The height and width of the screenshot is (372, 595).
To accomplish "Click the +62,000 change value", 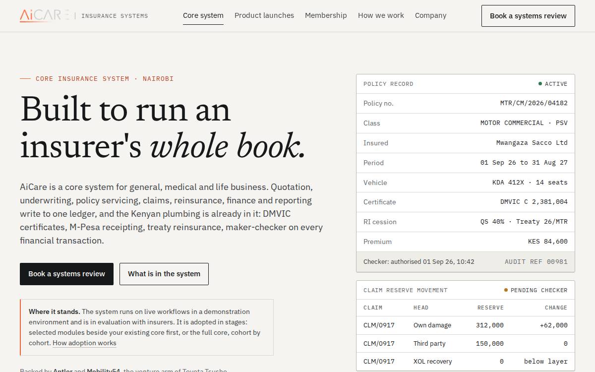I will click(x=553, y=325).
